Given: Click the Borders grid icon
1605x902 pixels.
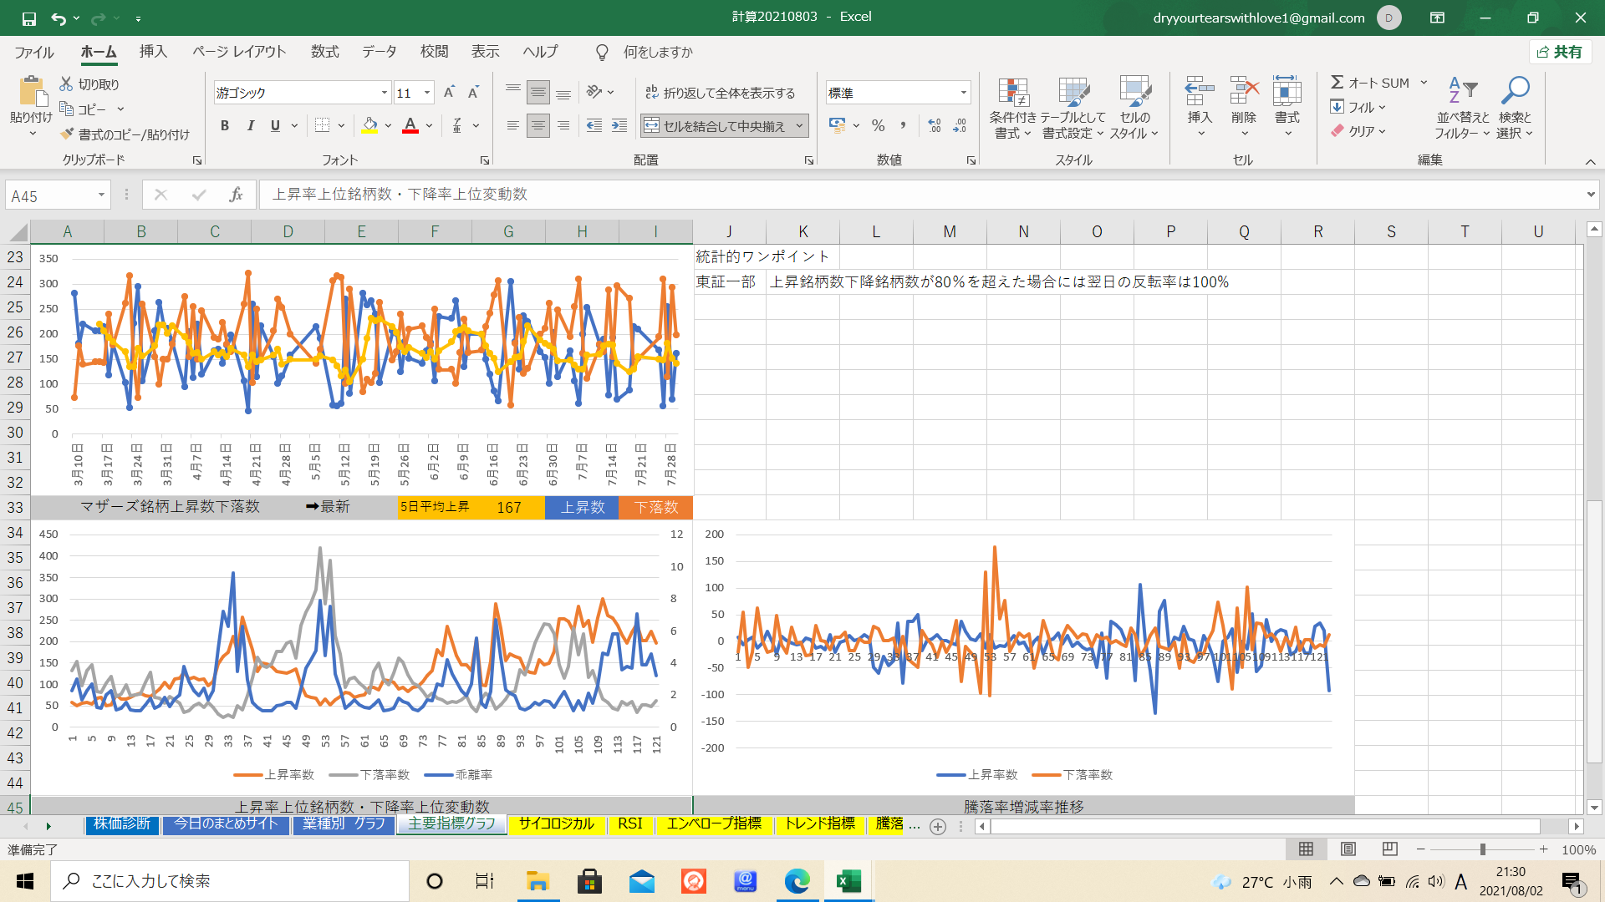Looking at the screenshot, I should 322,126.
